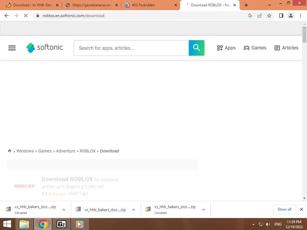This screenshot has height=230, width=307.
Task: Click the forward navigation arrow
Action: [x=16, y=16]
